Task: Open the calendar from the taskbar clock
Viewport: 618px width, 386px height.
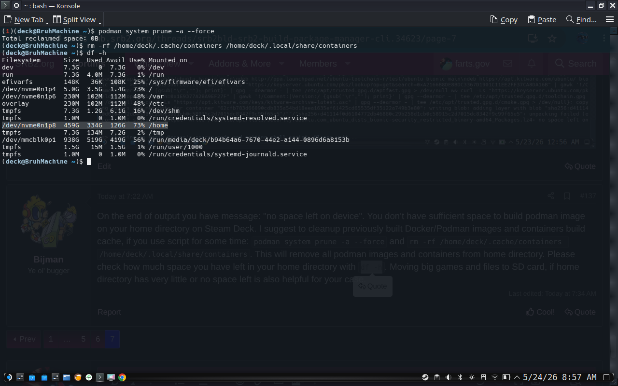Action: [560, 377]
